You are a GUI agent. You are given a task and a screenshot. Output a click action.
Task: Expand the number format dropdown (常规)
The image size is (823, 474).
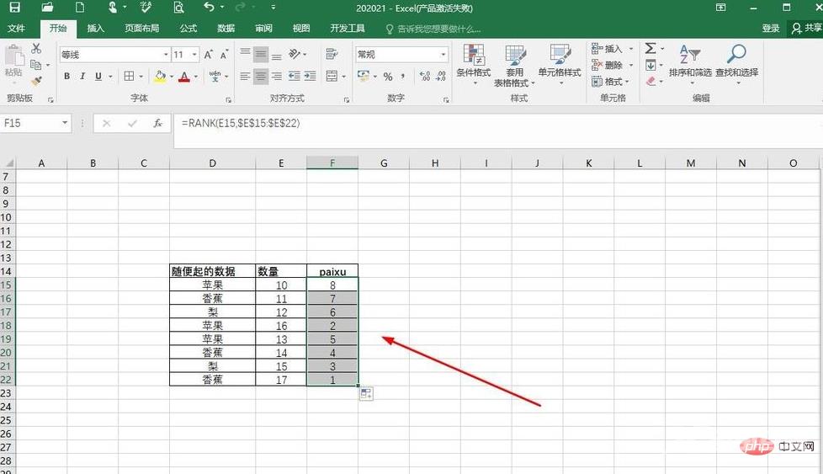(x=443, y=55)
